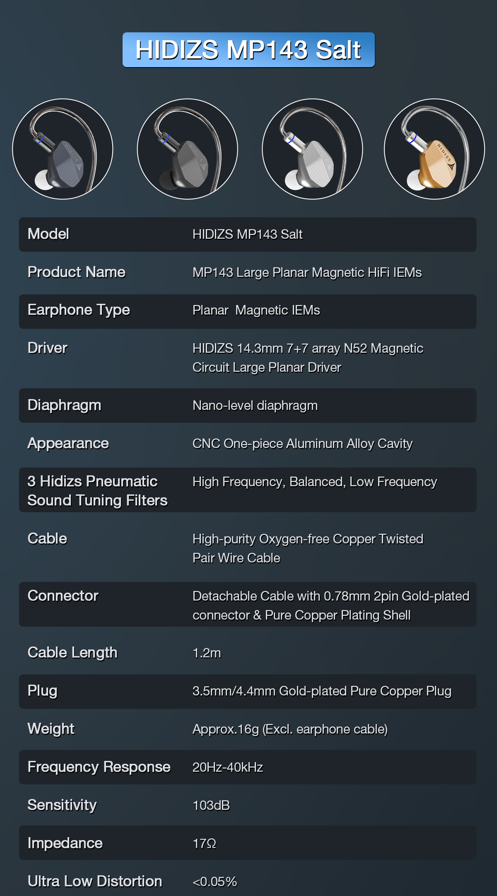Viewport: 497px width, 896px height.
Task: Select the Nano-level diaphragm value
Action: [x=255, y=406]
